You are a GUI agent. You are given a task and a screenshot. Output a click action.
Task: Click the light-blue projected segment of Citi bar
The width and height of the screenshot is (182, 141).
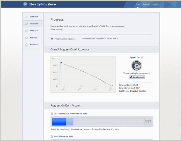[x=70, y=122]
